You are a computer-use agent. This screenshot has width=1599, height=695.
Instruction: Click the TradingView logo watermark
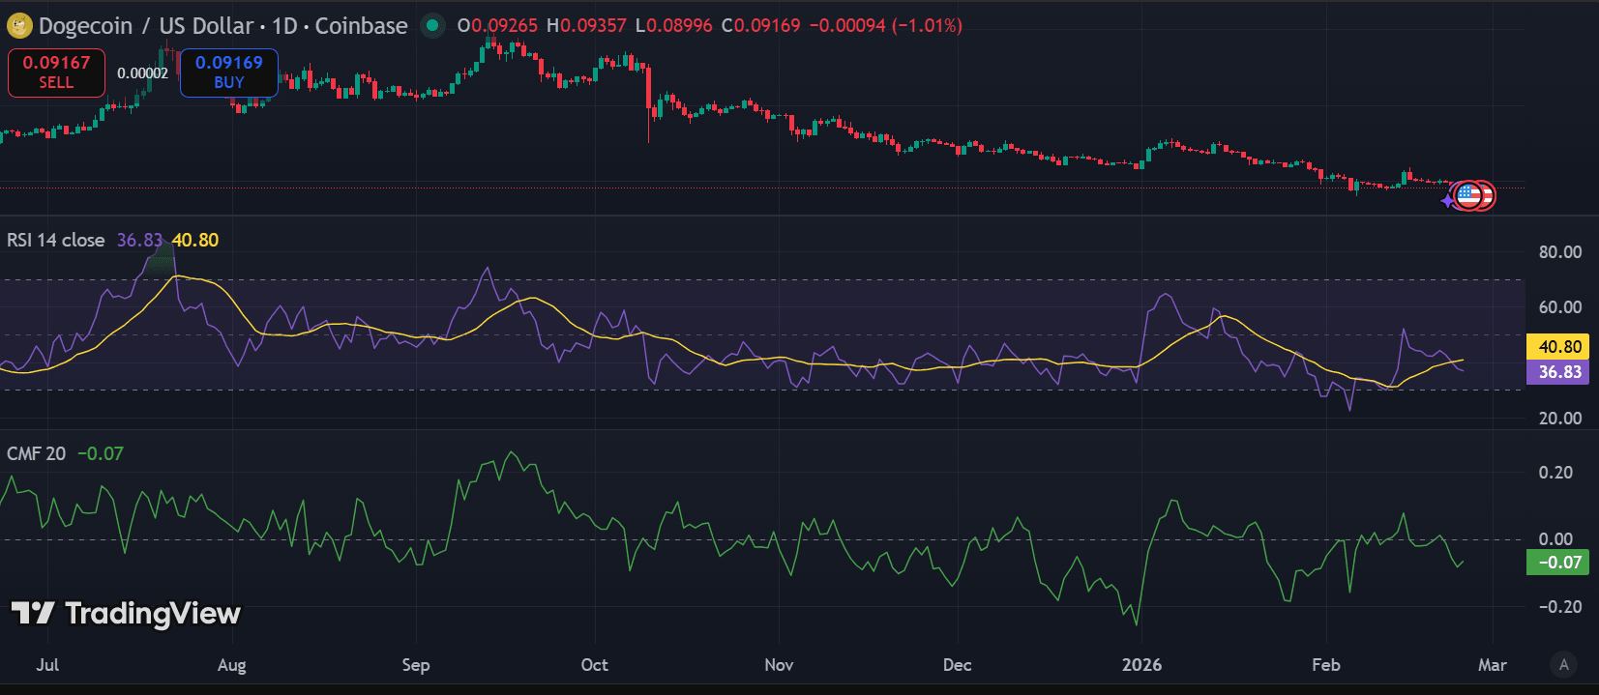tap(126, 613)
